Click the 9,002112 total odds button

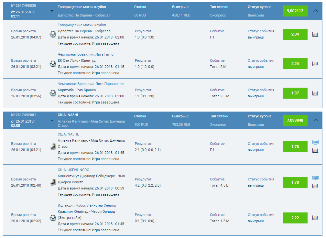tap(295, 11)
